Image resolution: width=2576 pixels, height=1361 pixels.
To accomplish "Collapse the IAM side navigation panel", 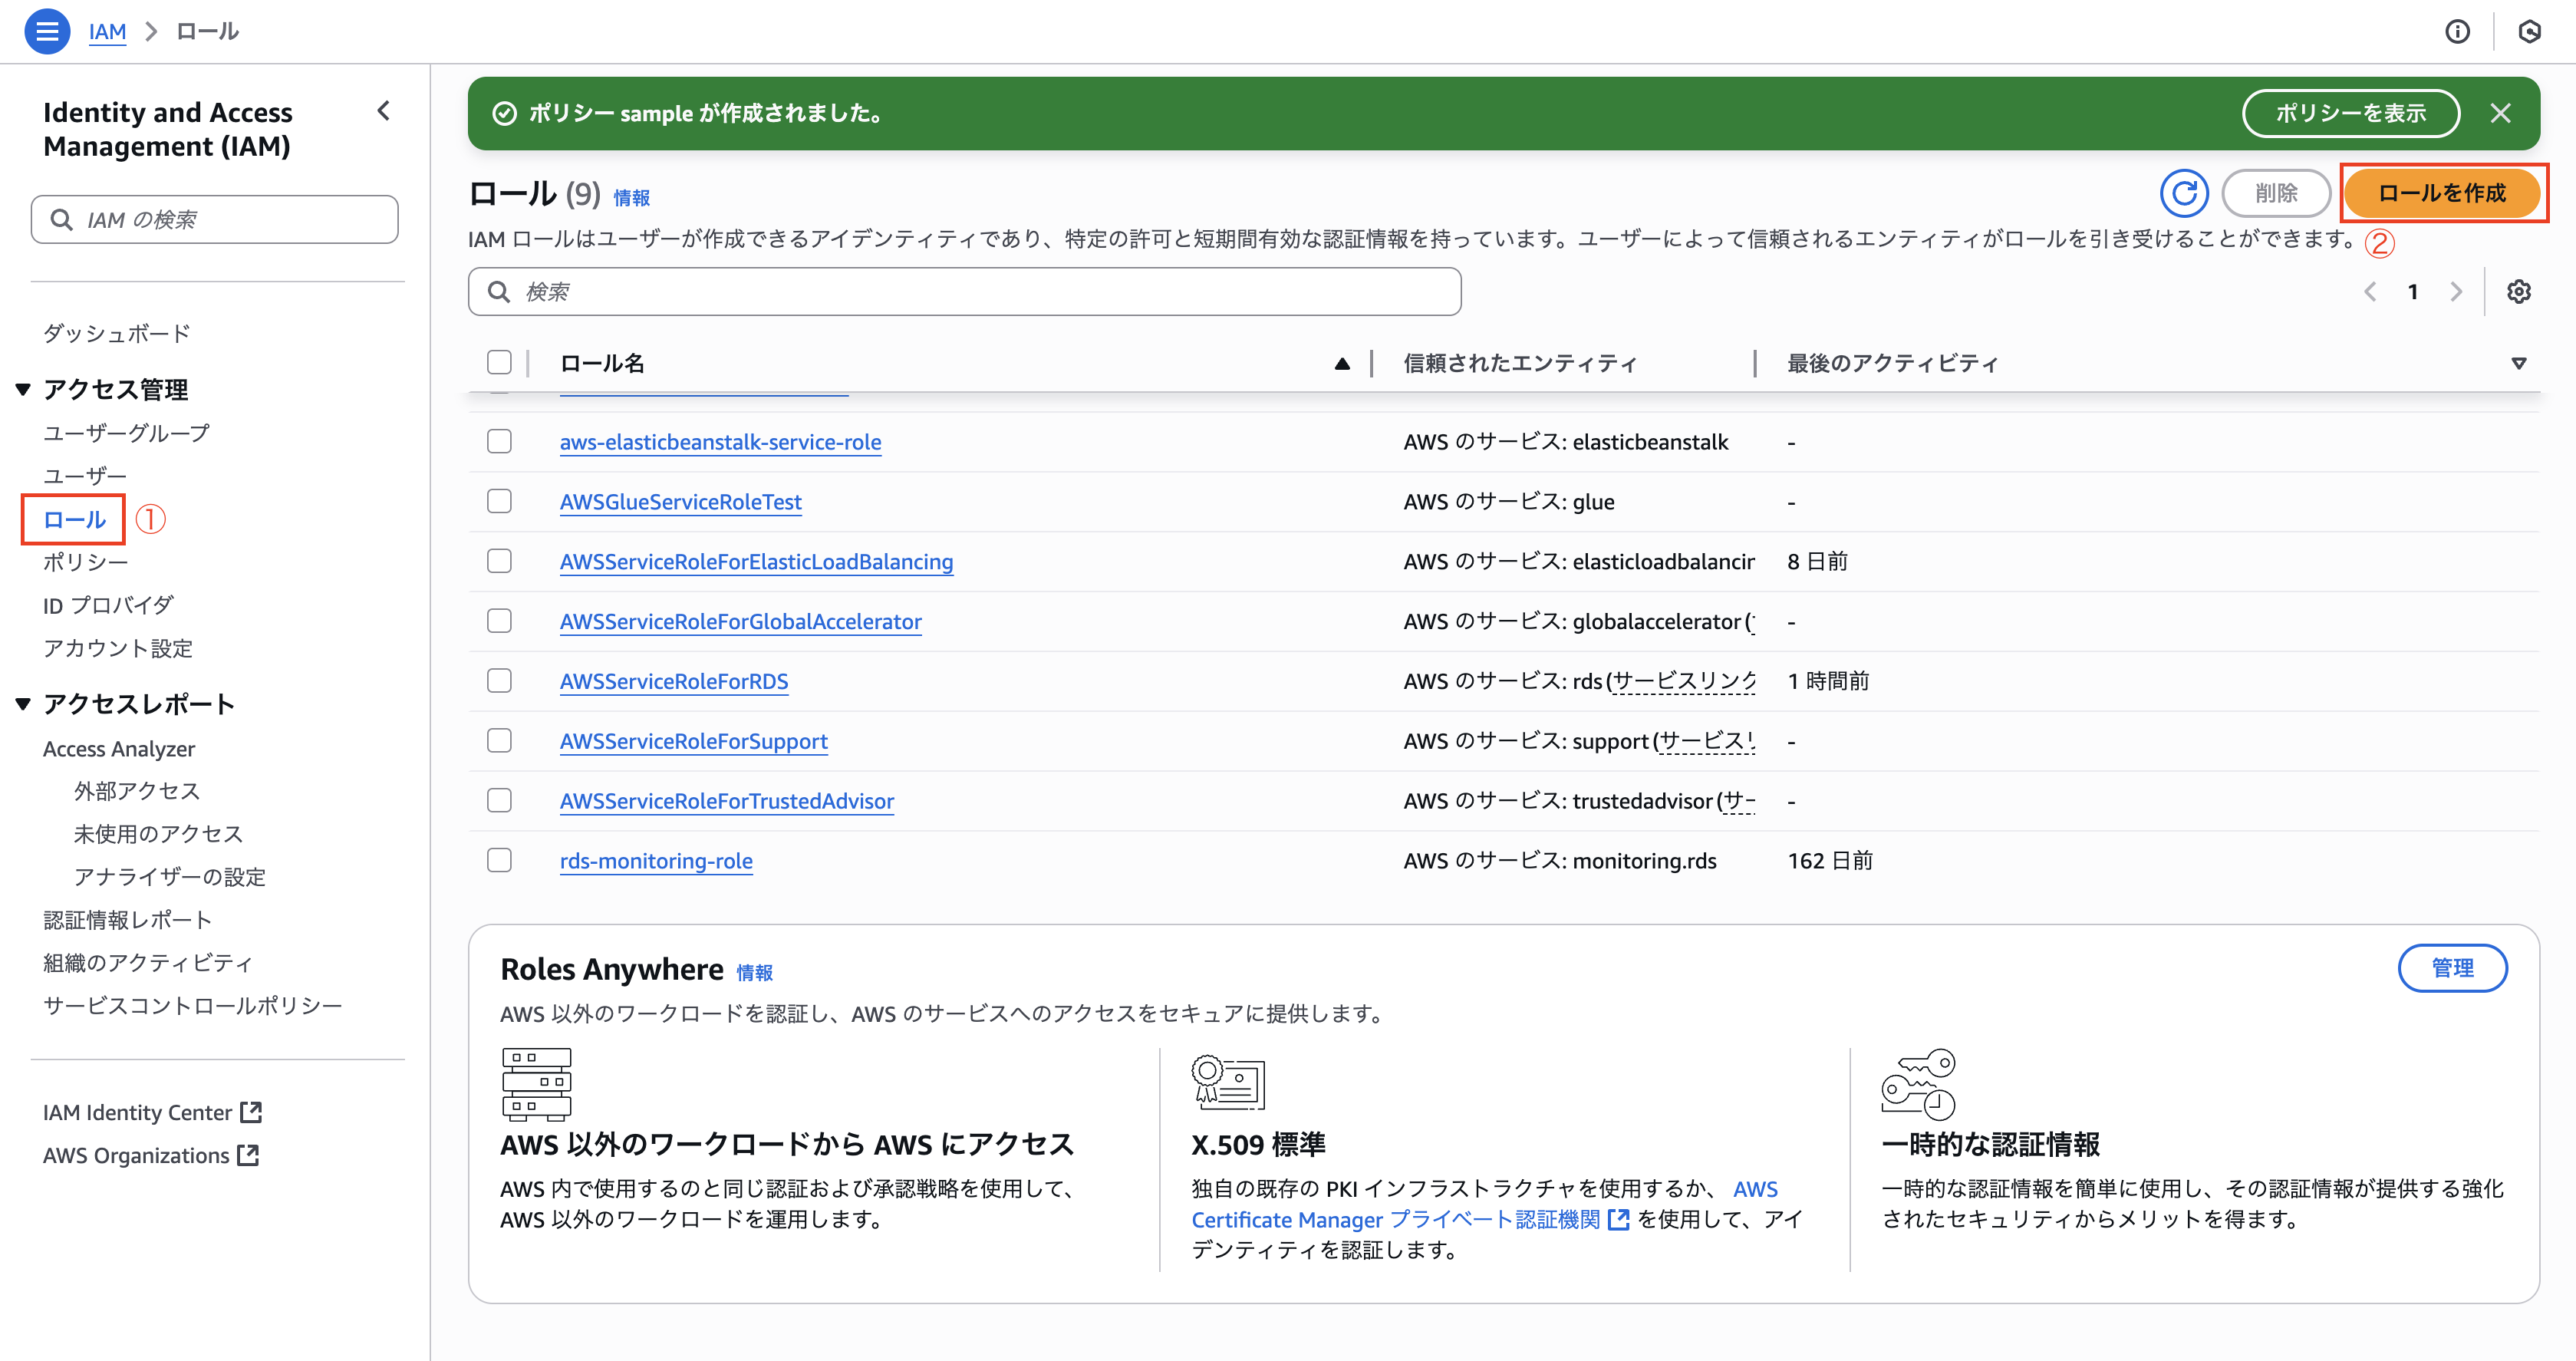I will (383, 111).
